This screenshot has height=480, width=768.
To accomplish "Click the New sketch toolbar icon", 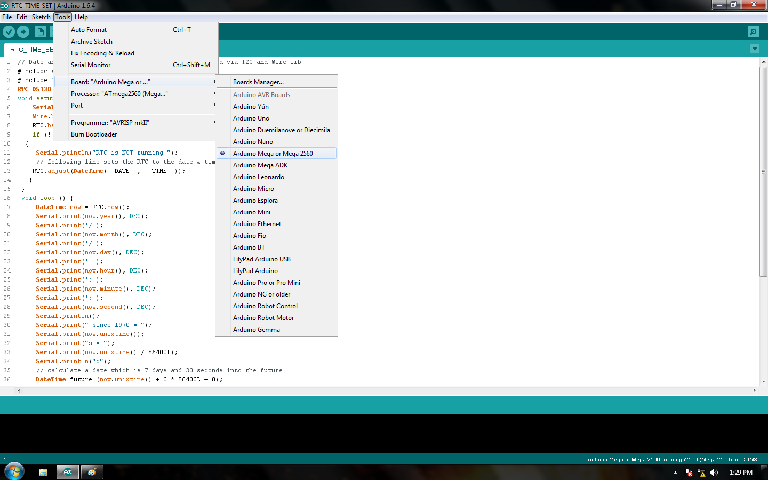I will 41,32.
